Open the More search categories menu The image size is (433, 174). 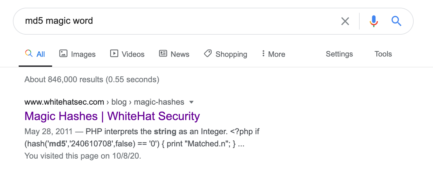coord(273,54)
